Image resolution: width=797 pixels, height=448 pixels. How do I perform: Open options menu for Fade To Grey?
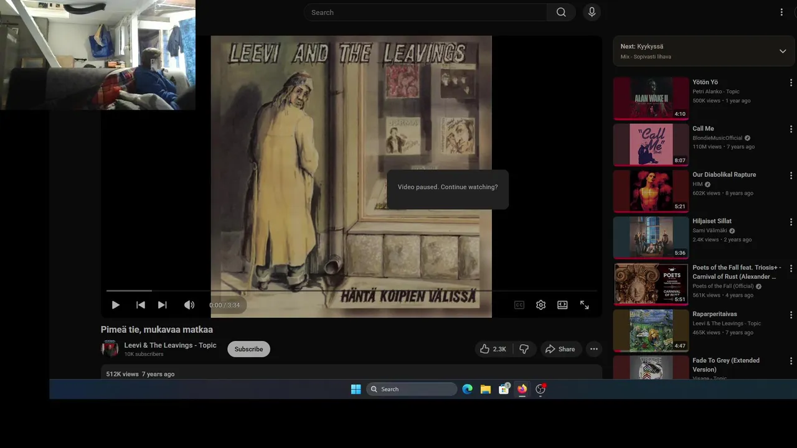pos(791,362)
